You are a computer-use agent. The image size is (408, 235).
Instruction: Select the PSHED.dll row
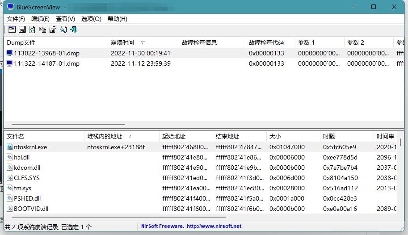coord(200,198)
